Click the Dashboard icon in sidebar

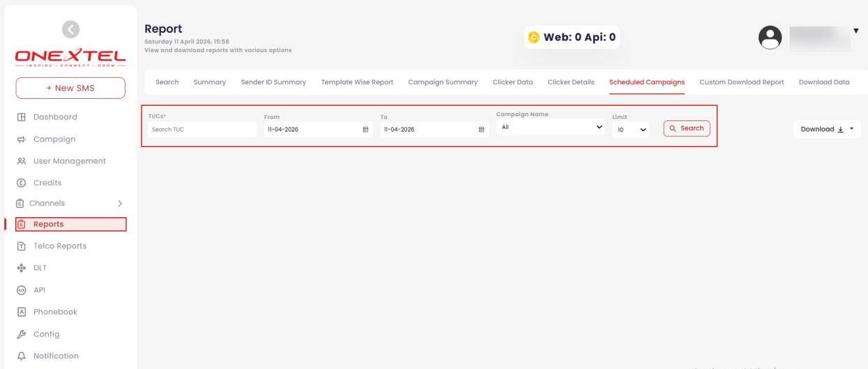[x=22, y=117]
